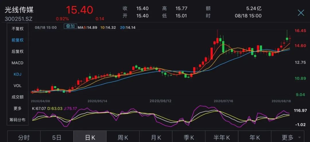Viewport: 310px width, 142px height.
Task: Click the stock name 光线传媒
Action: click(19, 10)
